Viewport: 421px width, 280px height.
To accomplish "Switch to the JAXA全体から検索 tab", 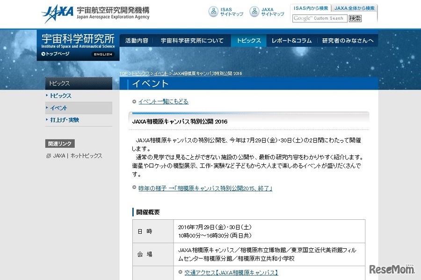I will pos(354,7).
